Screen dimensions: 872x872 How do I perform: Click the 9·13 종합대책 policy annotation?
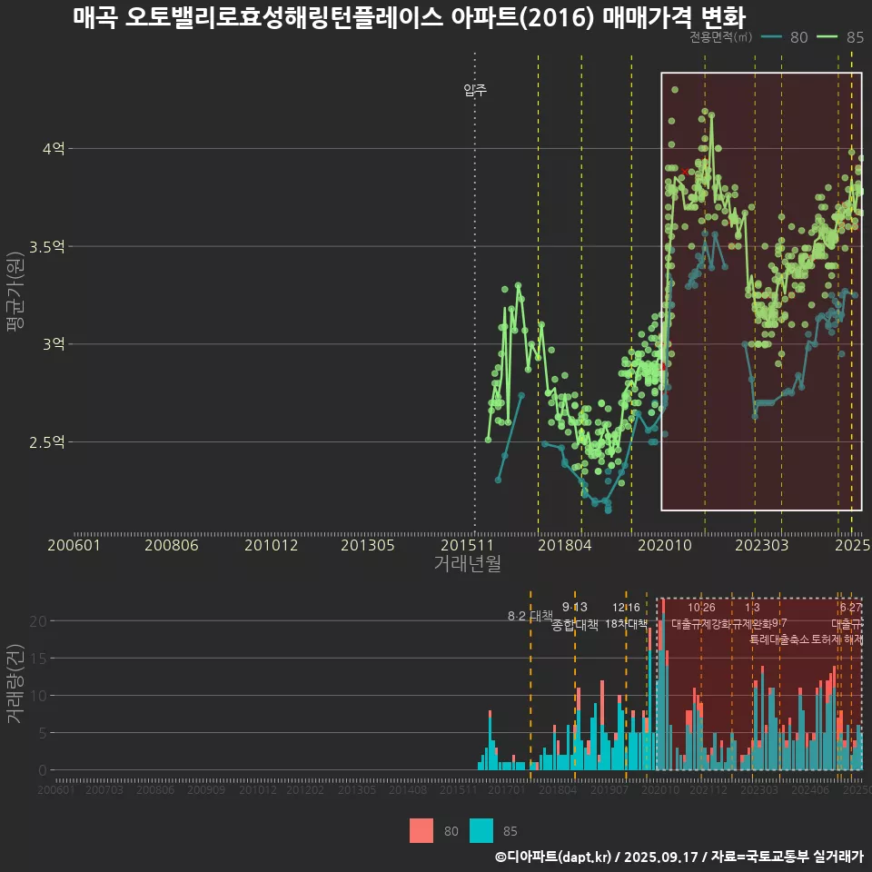(575, 616)
